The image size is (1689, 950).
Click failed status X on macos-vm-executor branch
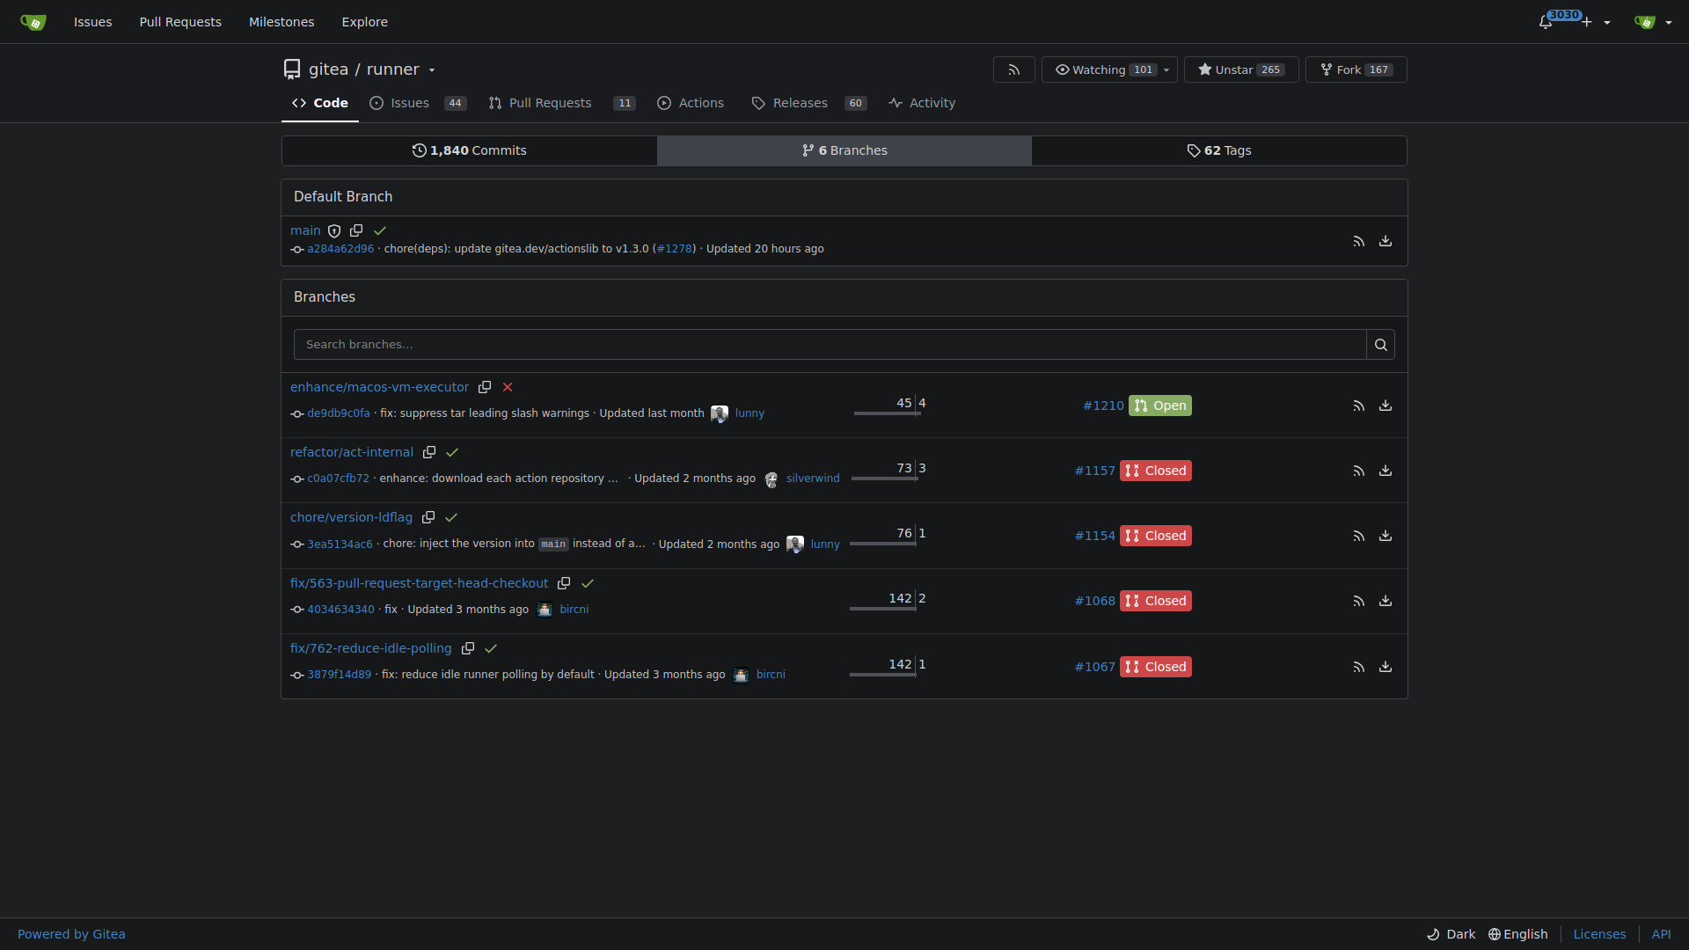[x=508, y=387]
